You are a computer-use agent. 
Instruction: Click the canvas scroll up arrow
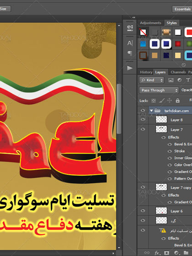(x=119, y=26)
